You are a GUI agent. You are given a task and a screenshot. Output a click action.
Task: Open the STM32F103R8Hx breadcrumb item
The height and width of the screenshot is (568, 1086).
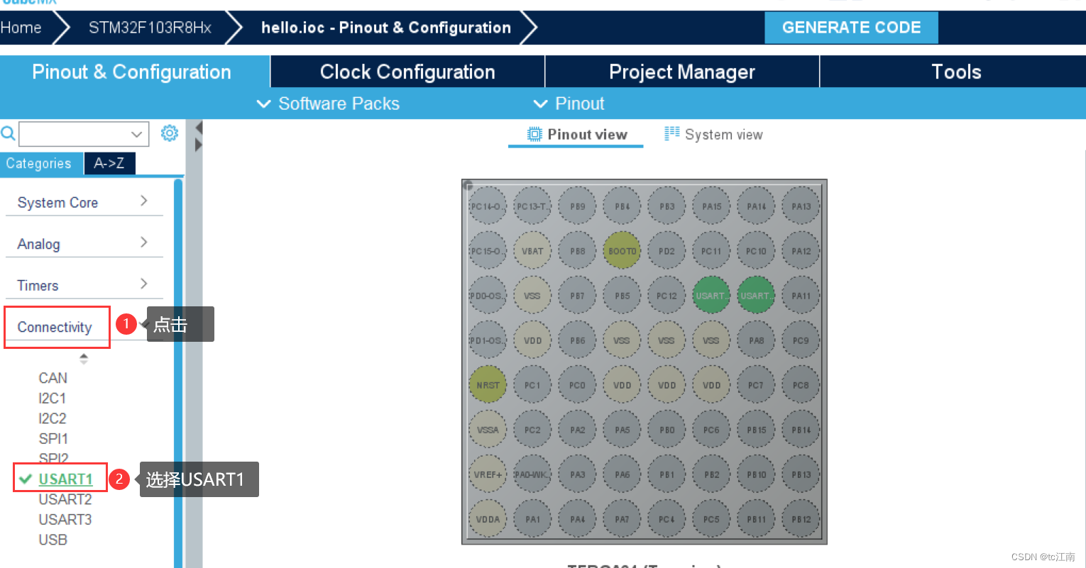[150, 28]
